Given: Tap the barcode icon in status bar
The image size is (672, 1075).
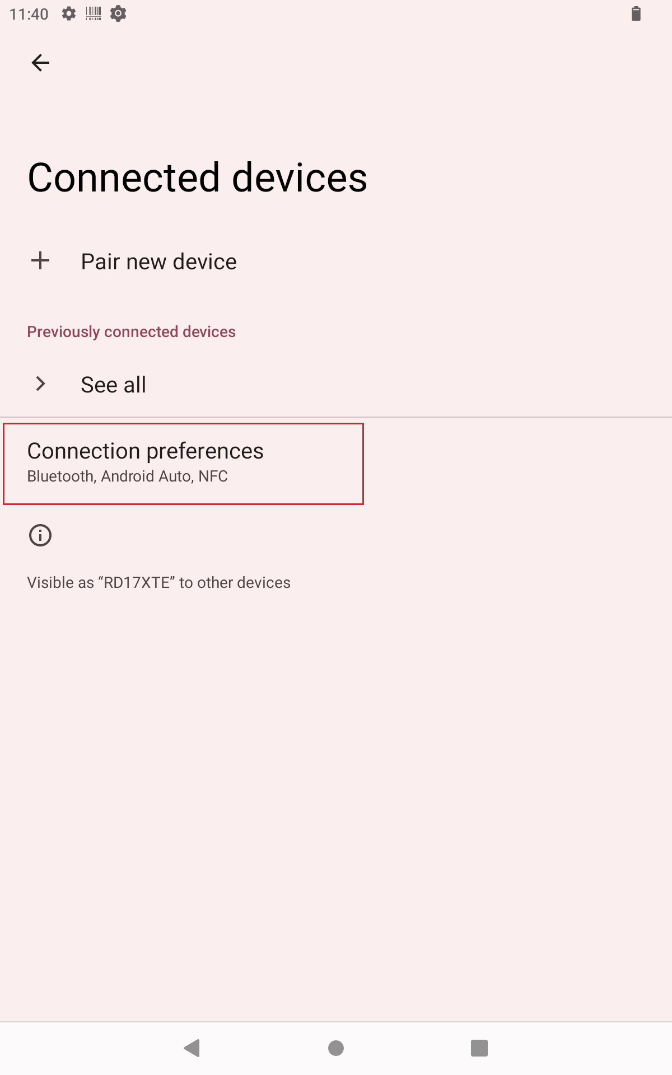Looking at the screenshot, I should click(x=94, y=13).
